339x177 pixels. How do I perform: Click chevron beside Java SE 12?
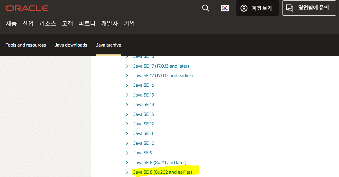point(127,124)
